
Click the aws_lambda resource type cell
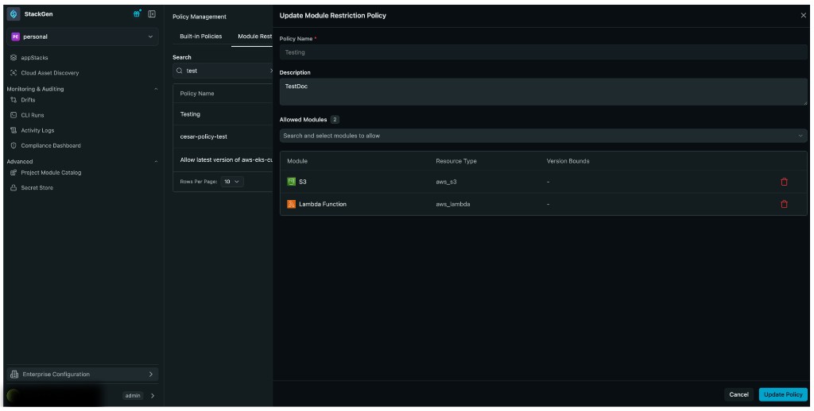click(x=452, y=204)
